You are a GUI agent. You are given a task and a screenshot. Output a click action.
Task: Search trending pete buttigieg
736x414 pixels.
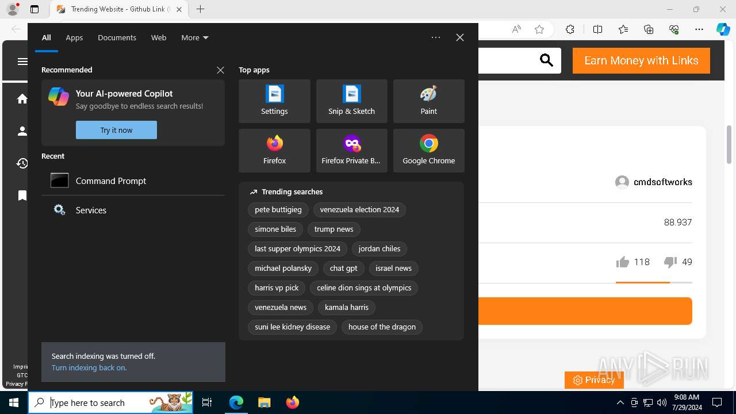[278, 210]
